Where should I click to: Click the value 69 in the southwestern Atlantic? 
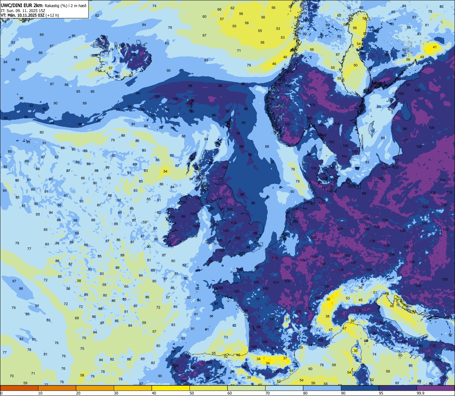point(77,318)
